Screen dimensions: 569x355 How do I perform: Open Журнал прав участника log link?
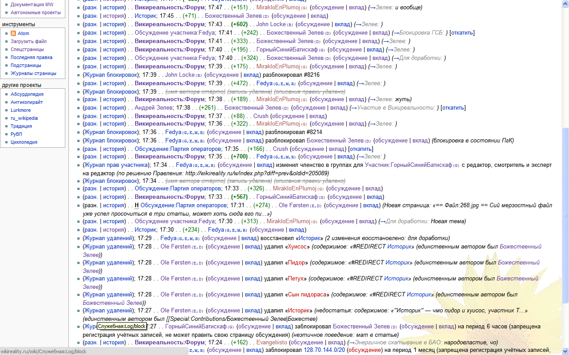[x=116, y=165]
